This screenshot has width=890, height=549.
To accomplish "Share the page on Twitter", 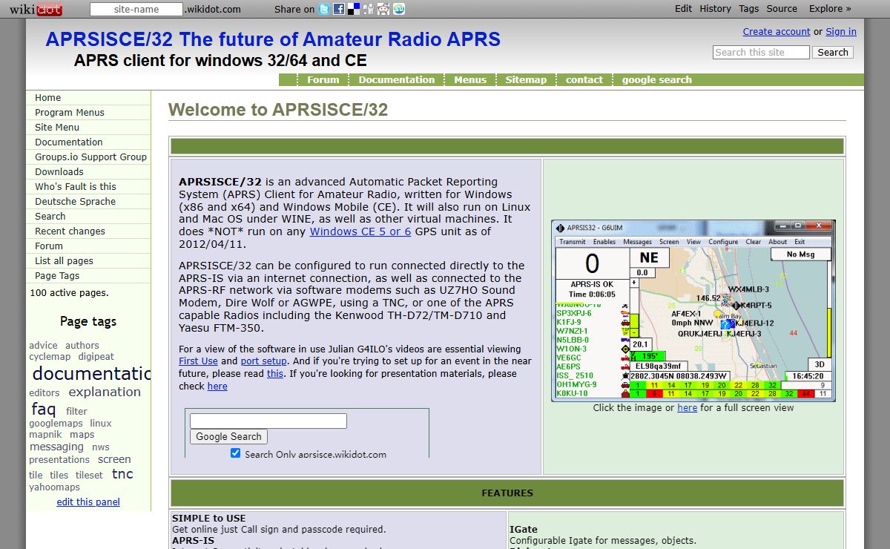I will click(x=324, y=9).
